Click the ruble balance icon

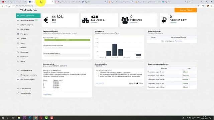(x=164, y=20)
